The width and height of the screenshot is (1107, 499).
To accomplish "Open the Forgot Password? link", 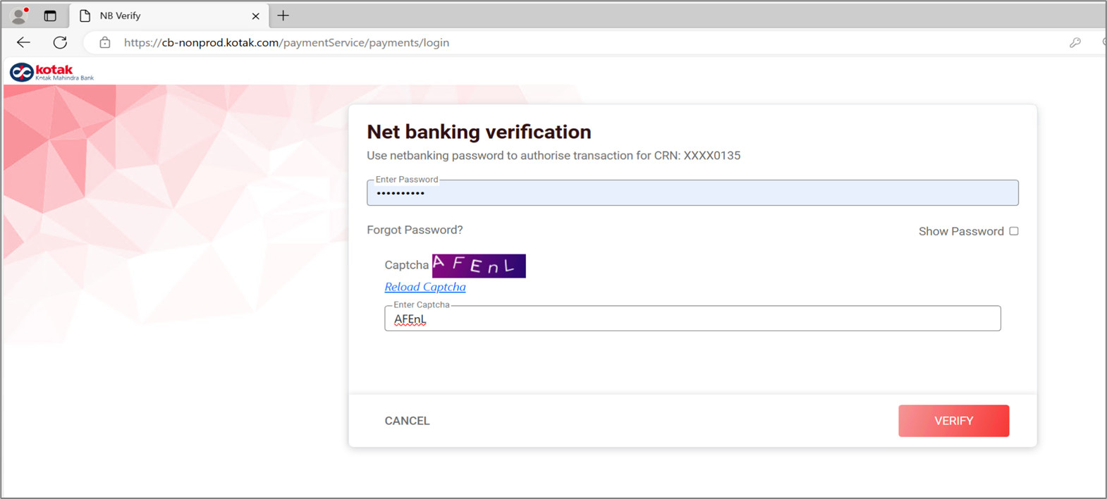I will pyautogui.click(x=415, y=230).
